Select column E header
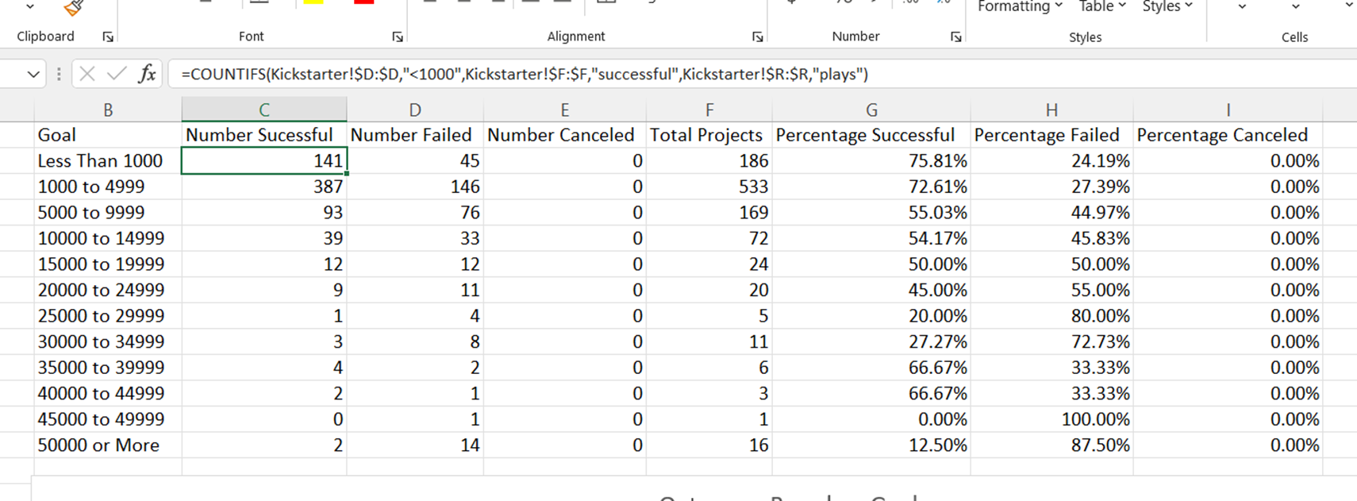This screenshot has height=501, width=1357. (565, 110)
